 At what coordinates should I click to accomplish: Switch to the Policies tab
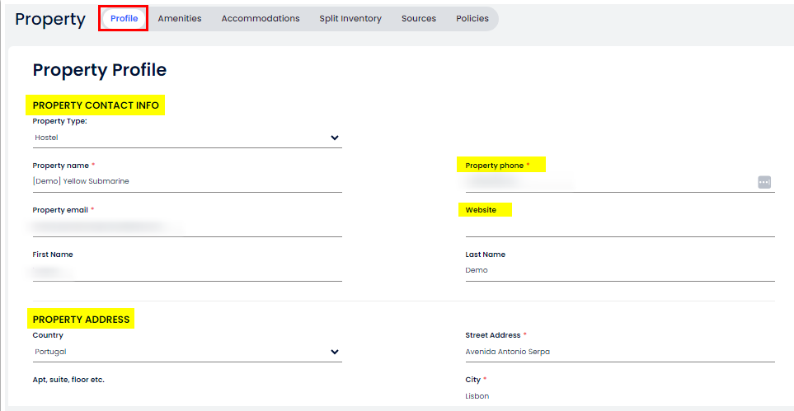(472, 18)
